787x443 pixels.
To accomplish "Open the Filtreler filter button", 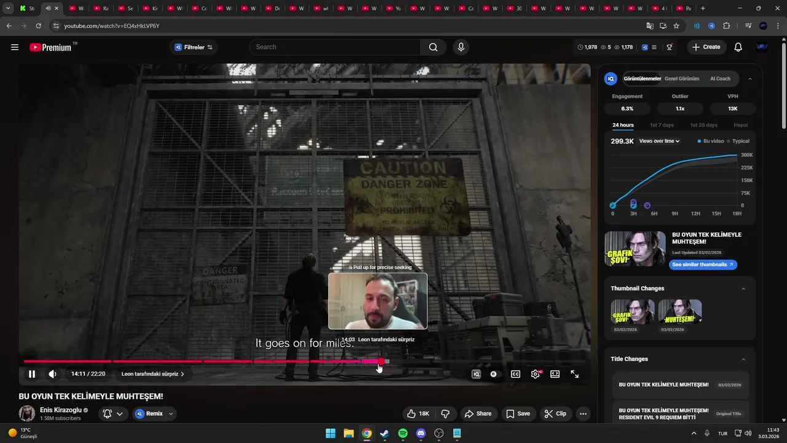I will click(x=194, y=47).
